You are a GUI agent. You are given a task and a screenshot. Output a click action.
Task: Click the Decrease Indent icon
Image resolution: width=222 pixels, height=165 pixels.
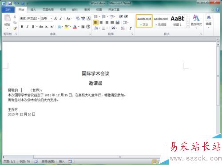pos(121,16)
